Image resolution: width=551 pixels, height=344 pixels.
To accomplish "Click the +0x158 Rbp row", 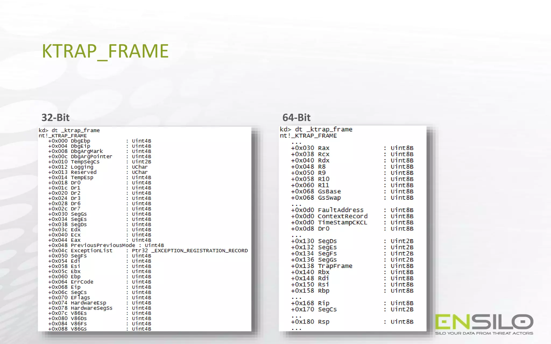I will pyautogui.click(x=352, y=291).
